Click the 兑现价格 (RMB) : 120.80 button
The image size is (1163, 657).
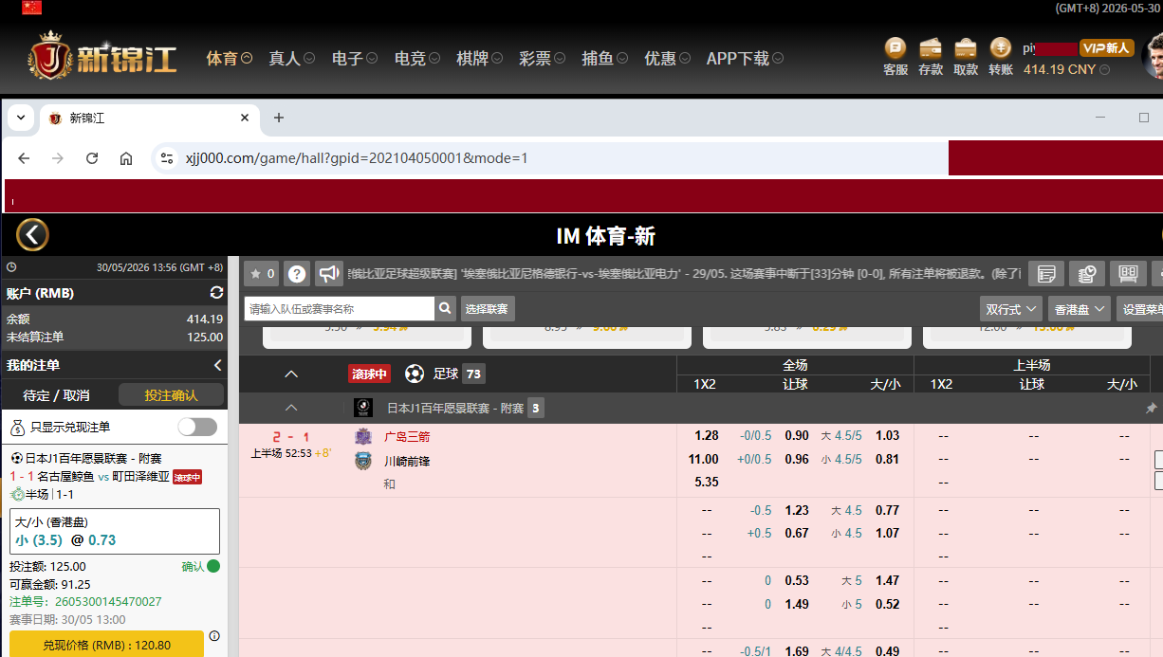coord(106,644)
